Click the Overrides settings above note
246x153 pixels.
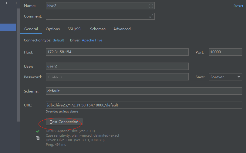[x=62, y=112]
